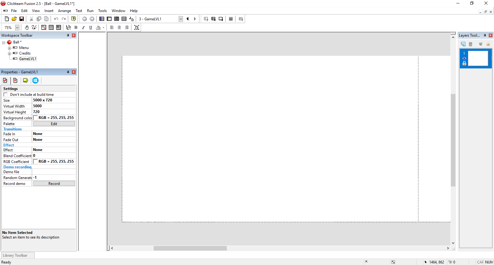The image size is (494, 265).
Task: Expand the Menu frame node
Action: (x=9, y=48)
